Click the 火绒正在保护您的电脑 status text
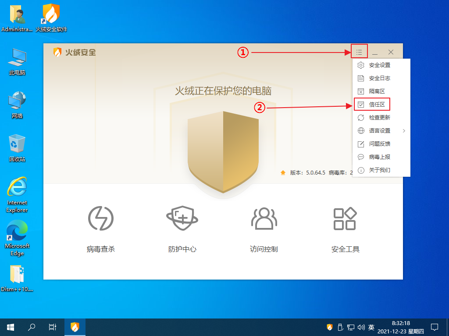The height and width of the screenshot is (336, 449). coord(223,91)
